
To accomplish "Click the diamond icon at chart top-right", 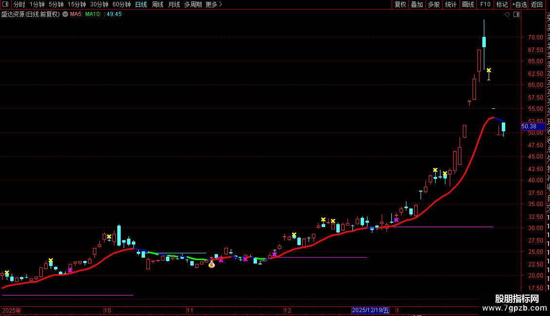I will (507, 15).
